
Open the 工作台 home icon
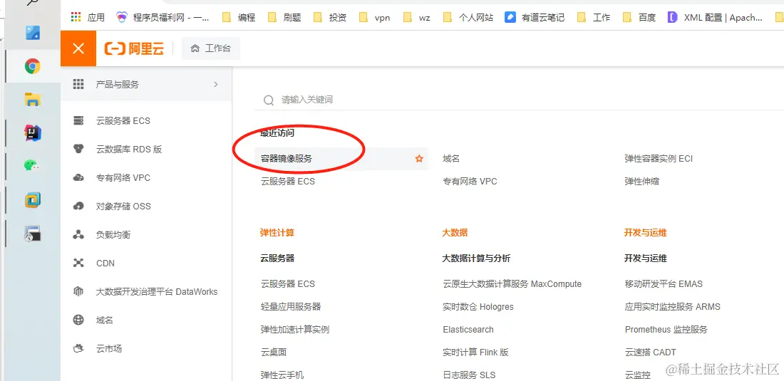coord(195,48)
